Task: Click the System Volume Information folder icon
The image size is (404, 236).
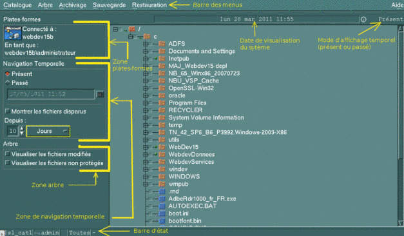Action: [x=162, y=117]
